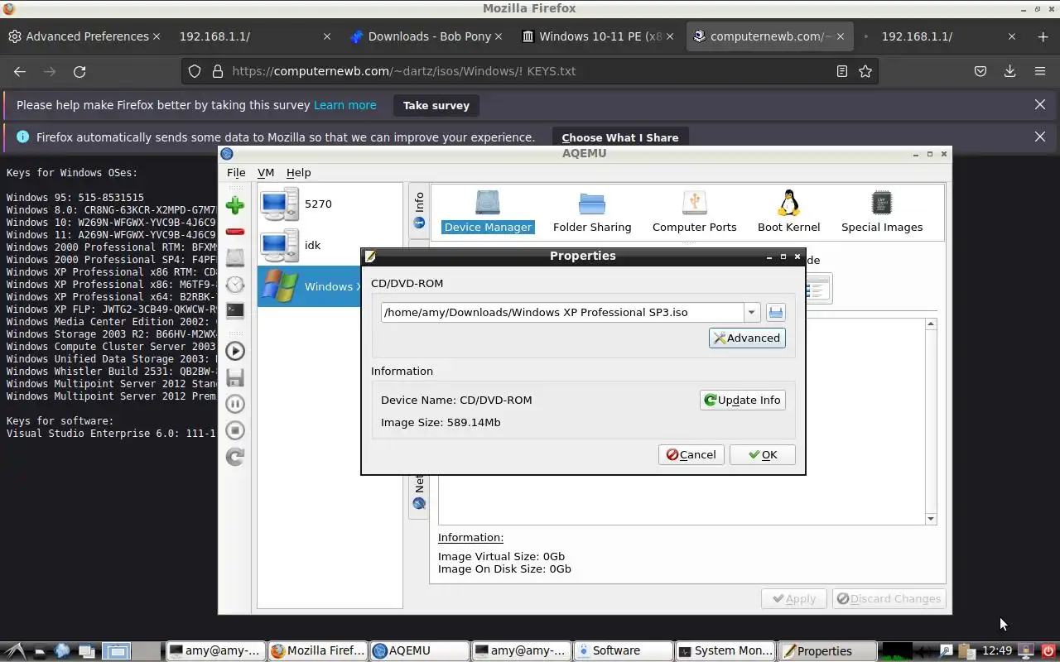The height and width of the screenshot is (662, 1060).
Task: Dismiss the data sharing notification bar
Action: pos(1040,137)
